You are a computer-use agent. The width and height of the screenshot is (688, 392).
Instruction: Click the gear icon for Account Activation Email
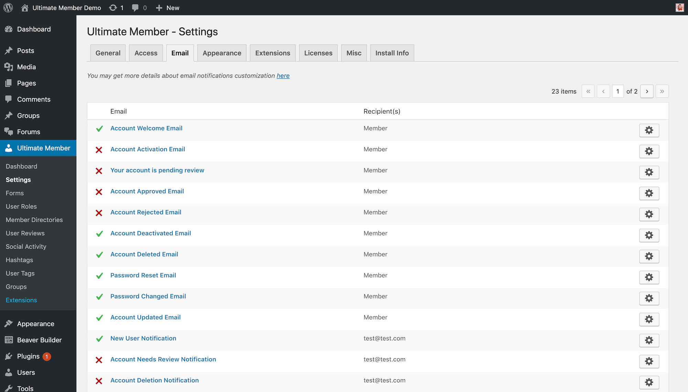tap(649, 151)
